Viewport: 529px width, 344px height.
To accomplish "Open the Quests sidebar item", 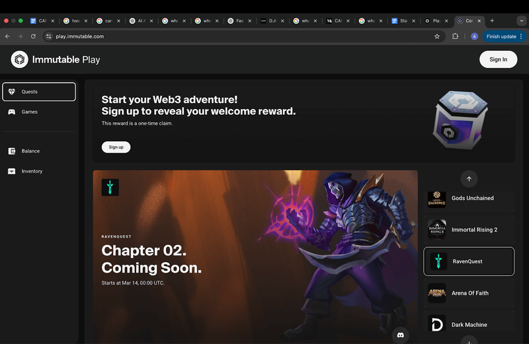I will 39,92.
